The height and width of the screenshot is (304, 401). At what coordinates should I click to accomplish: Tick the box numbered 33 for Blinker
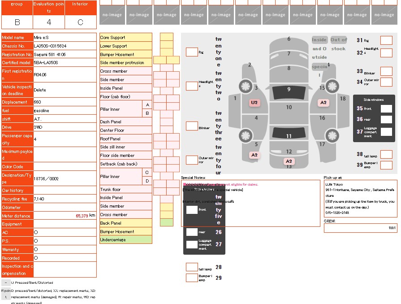coord(386,71)
